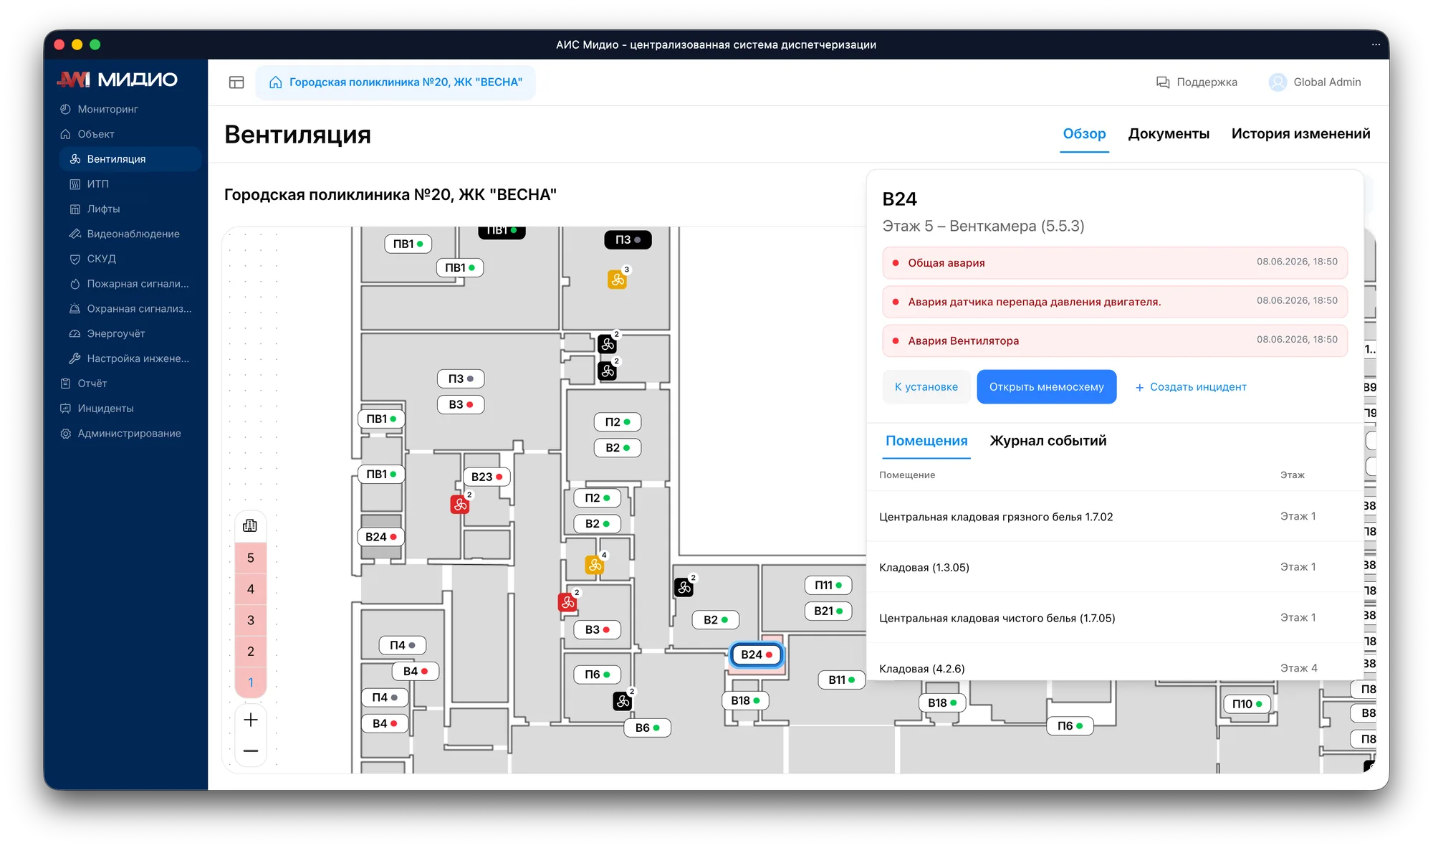Expand the Объект sidebar section
Screen dimensions: 1433x848
pos(96,134)
